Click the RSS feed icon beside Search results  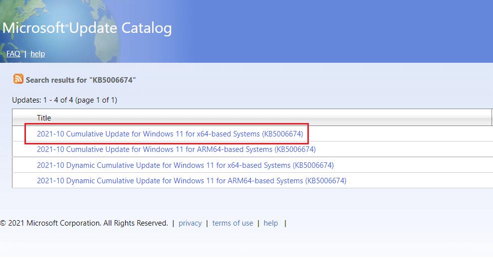click(18, 79)
